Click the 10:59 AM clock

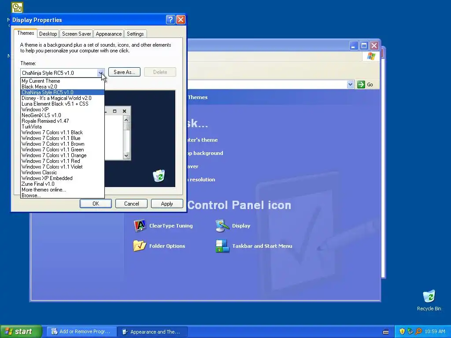435,331
